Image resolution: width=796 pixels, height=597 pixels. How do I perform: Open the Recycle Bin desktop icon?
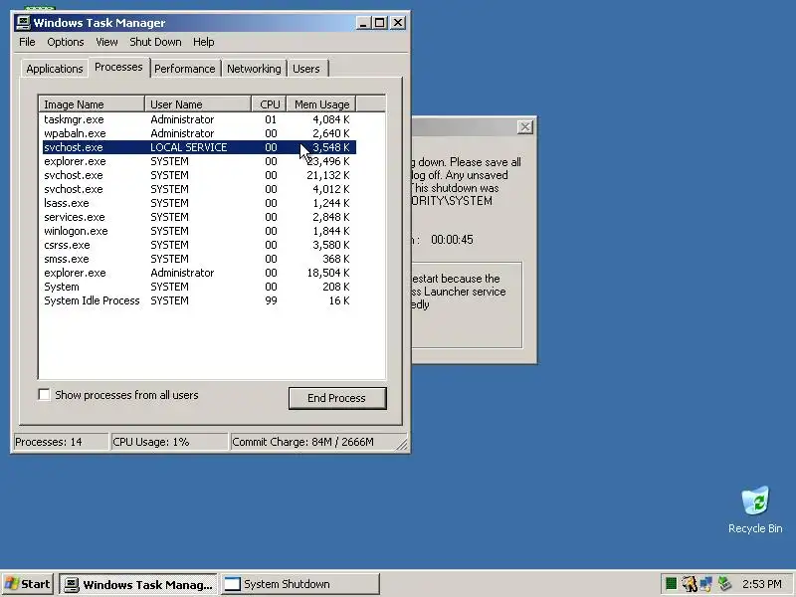click(755, 509)
